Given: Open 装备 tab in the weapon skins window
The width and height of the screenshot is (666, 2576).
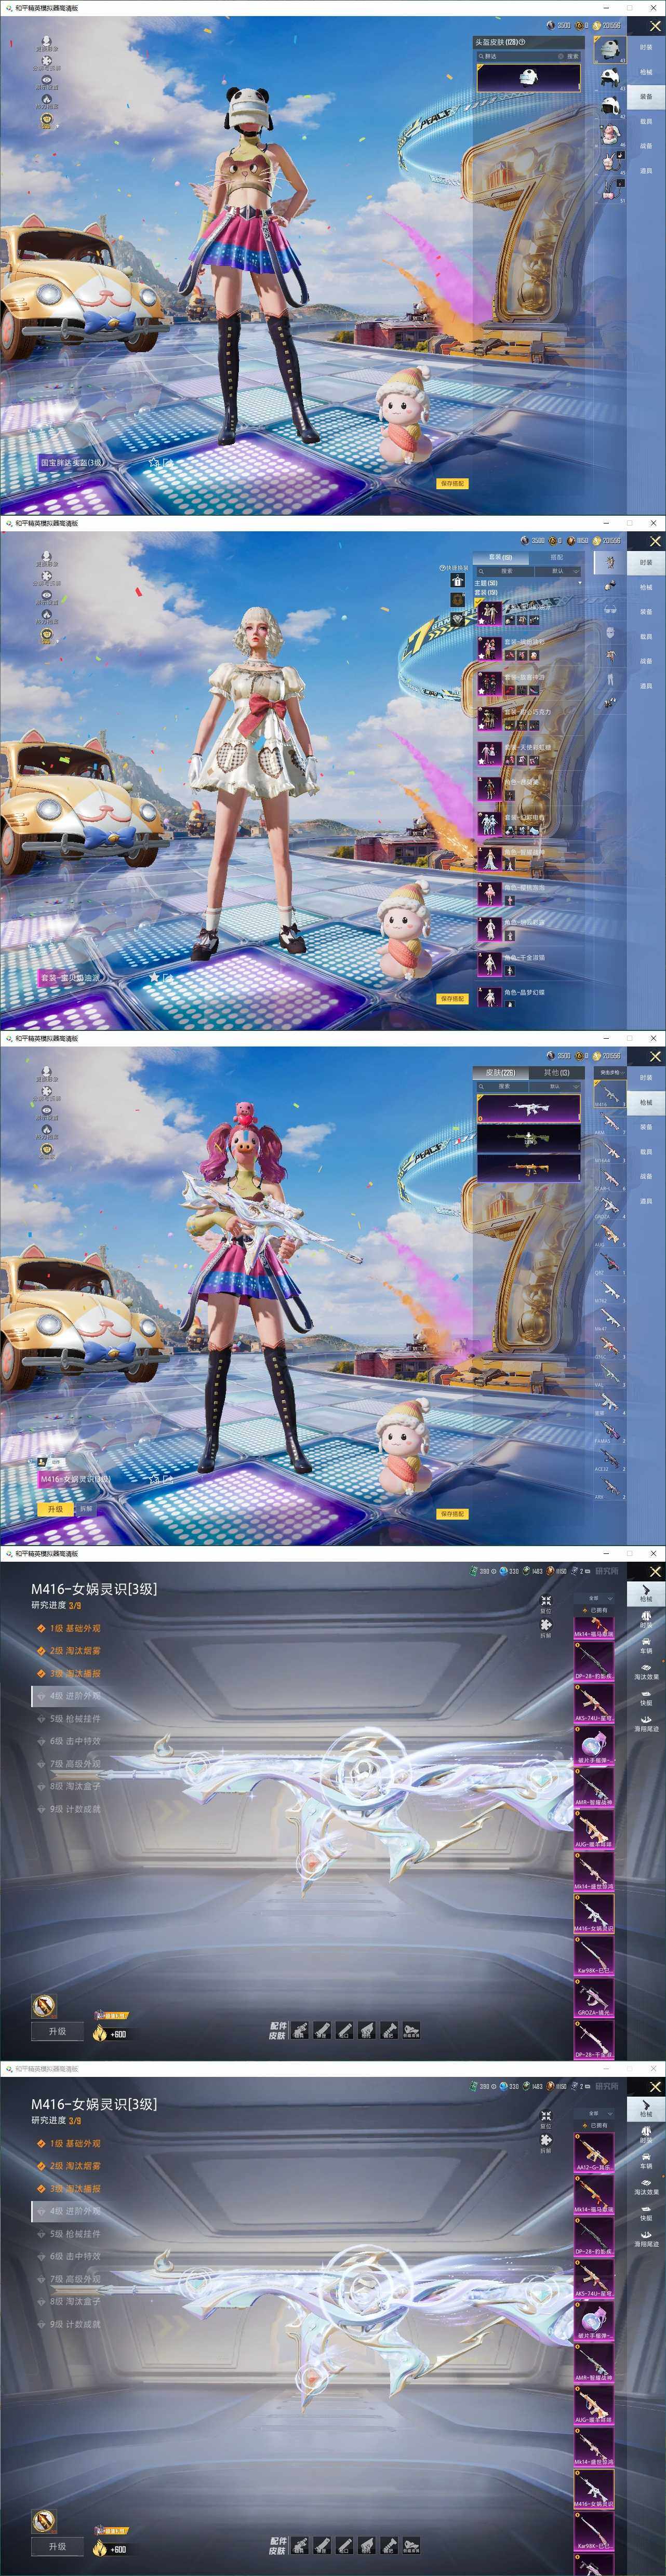Looking at the screenshot, I should click(x=646, y=1127).
